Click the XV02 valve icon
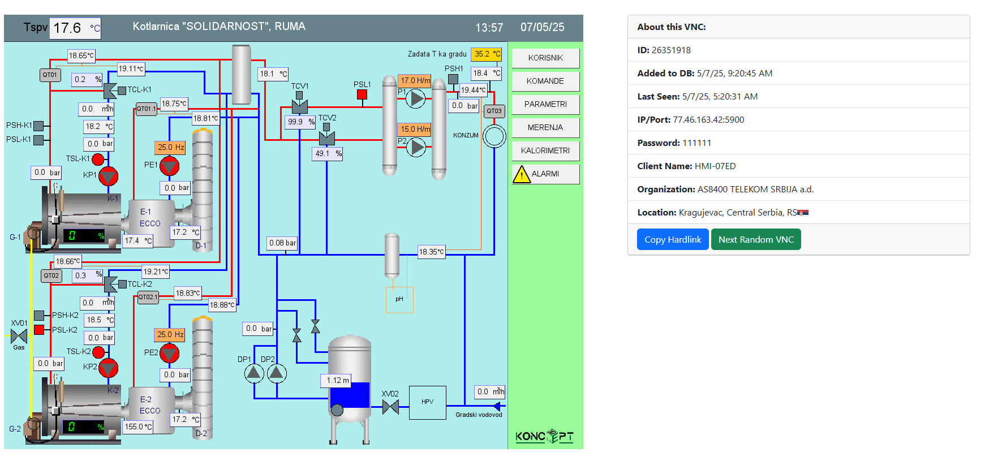This screenshot has width=985, height=474. click(x=390, y=407)
